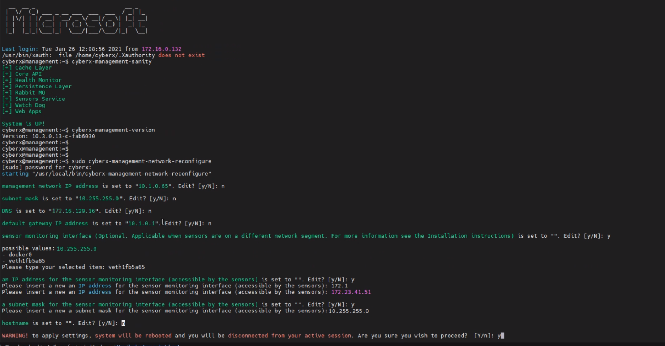This screenshot has height=346, width=665.
Task: Click the red WARNING! text
Action: (x=14, y=335)
